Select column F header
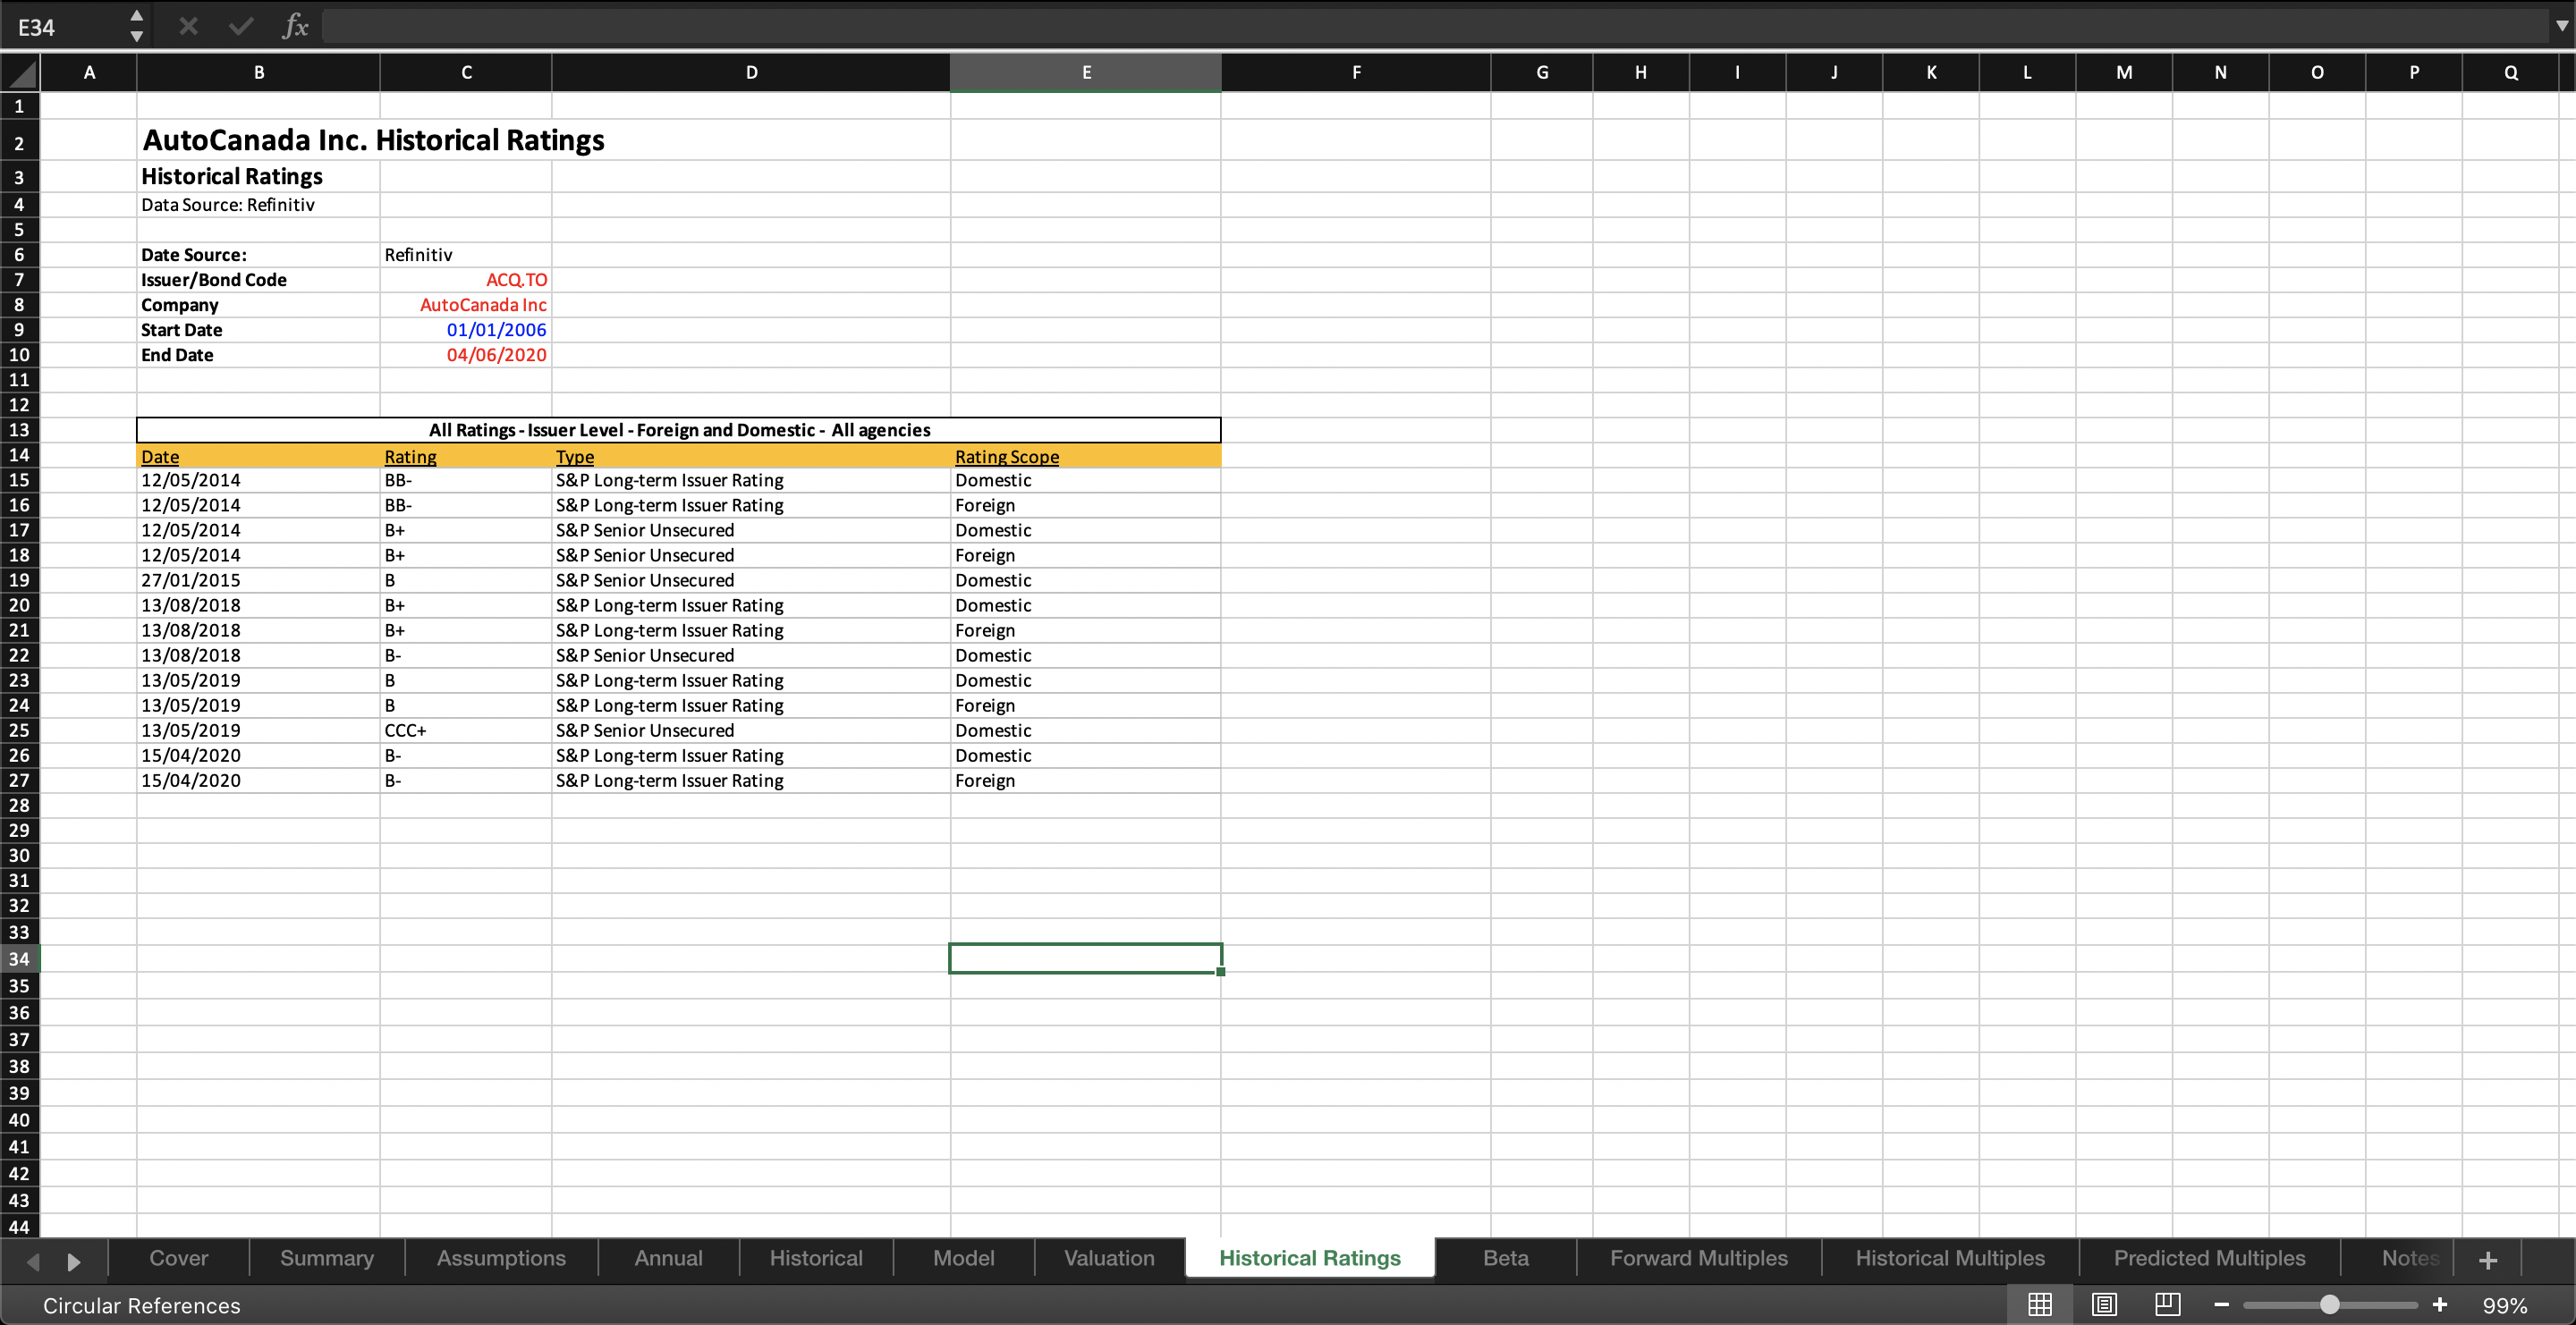 click(x=1356, y=73)
